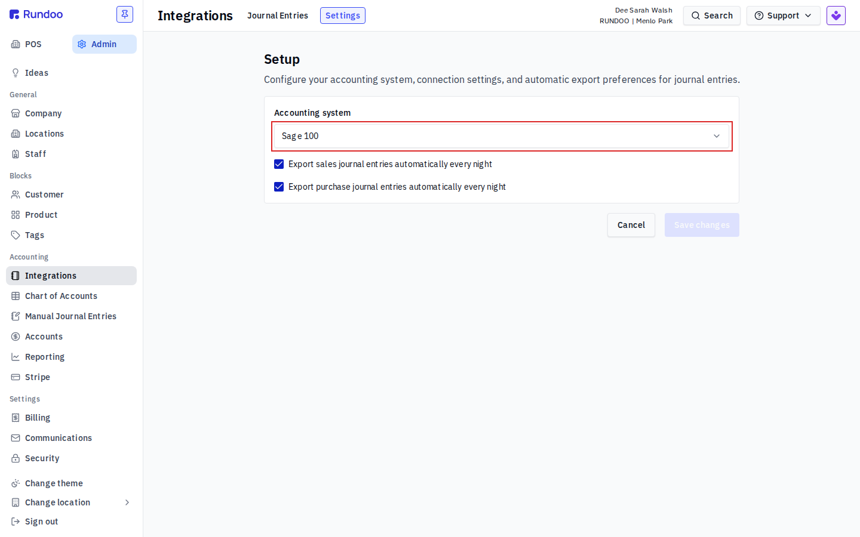This screenshot has height=537, width=860.
Task: Click the Product grid icon
Action: point(16,215)
